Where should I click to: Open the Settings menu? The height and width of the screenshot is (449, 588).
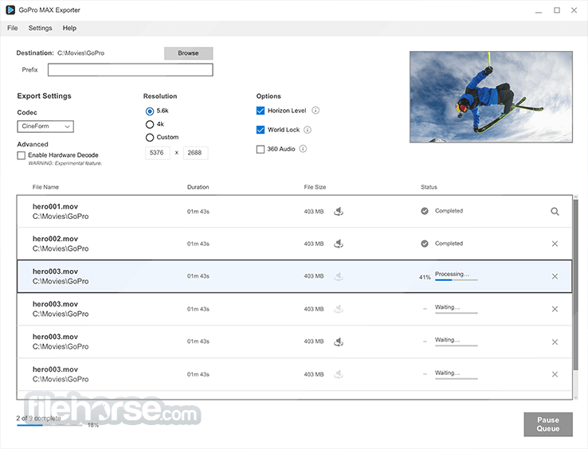coord(40,28)
